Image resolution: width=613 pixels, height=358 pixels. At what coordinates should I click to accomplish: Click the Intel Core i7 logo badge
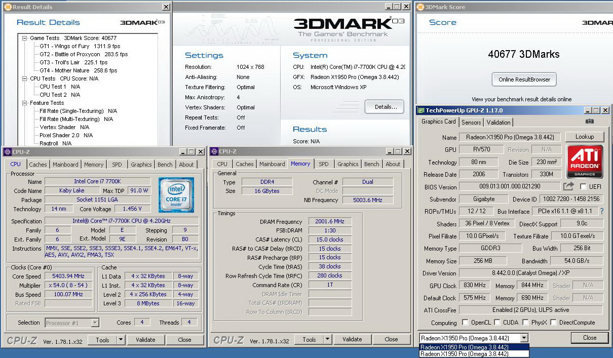(176, 194)
